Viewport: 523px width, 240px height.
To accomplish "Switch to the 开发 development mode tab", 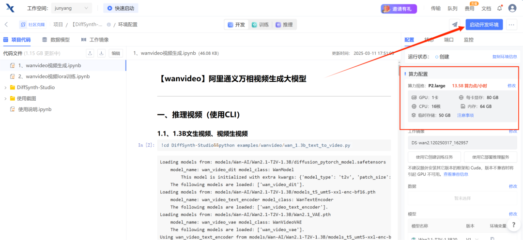I will click(x=237, y=25).
